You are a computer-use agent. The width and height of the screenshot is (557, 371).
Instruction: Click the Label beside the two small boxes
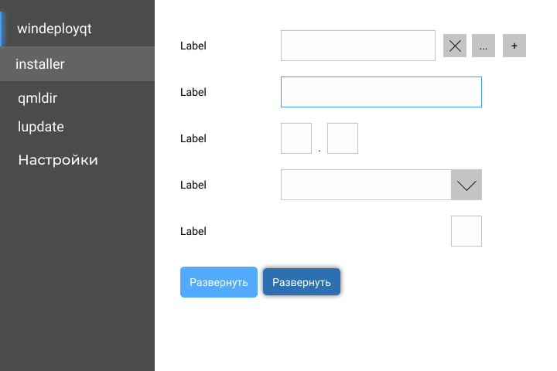(x=193, y=138)
